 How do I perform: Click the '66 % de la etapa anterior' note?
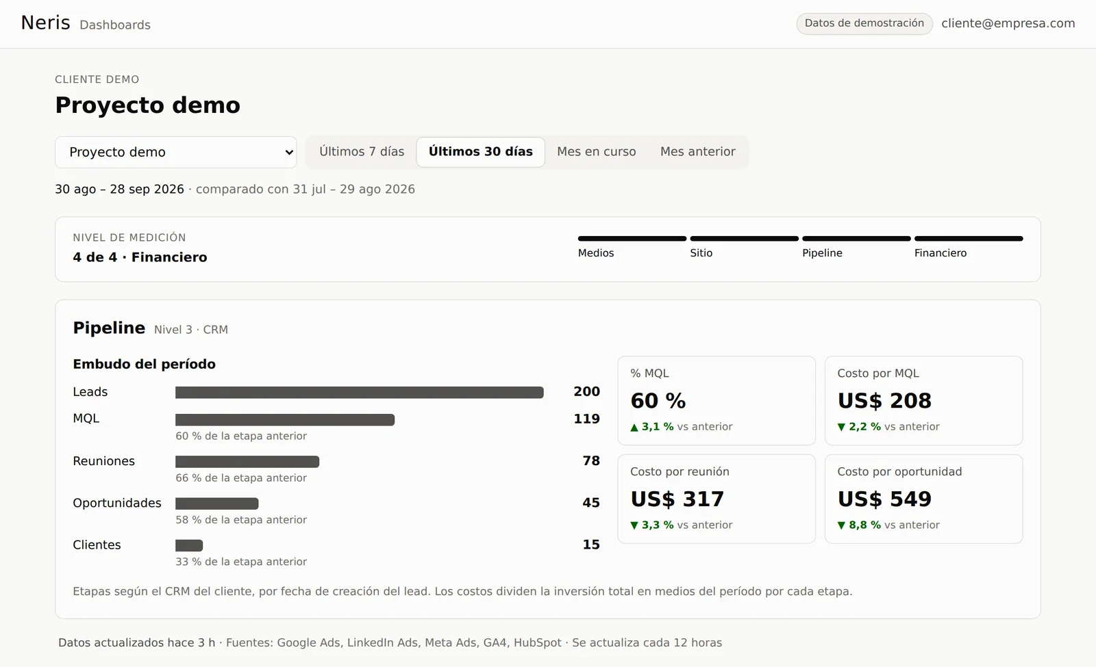(241, 478)
